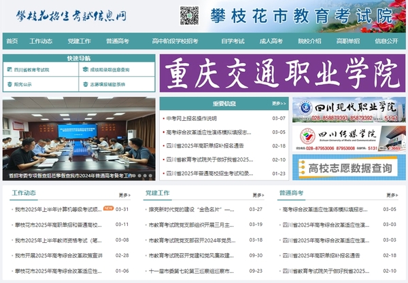Click the 四川传媒学院 logo emblem

[307, 136]
